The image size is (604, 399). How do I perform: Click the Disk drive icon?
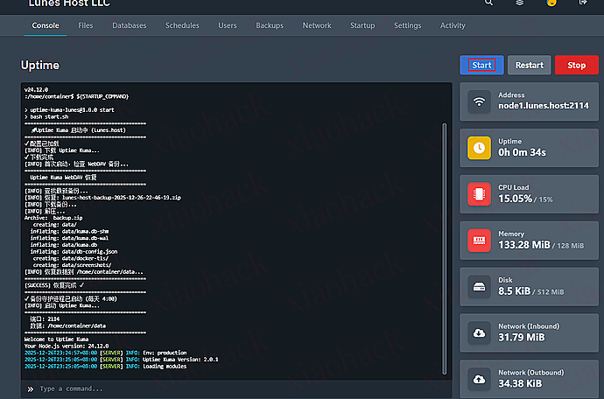[x=479, y=286]
